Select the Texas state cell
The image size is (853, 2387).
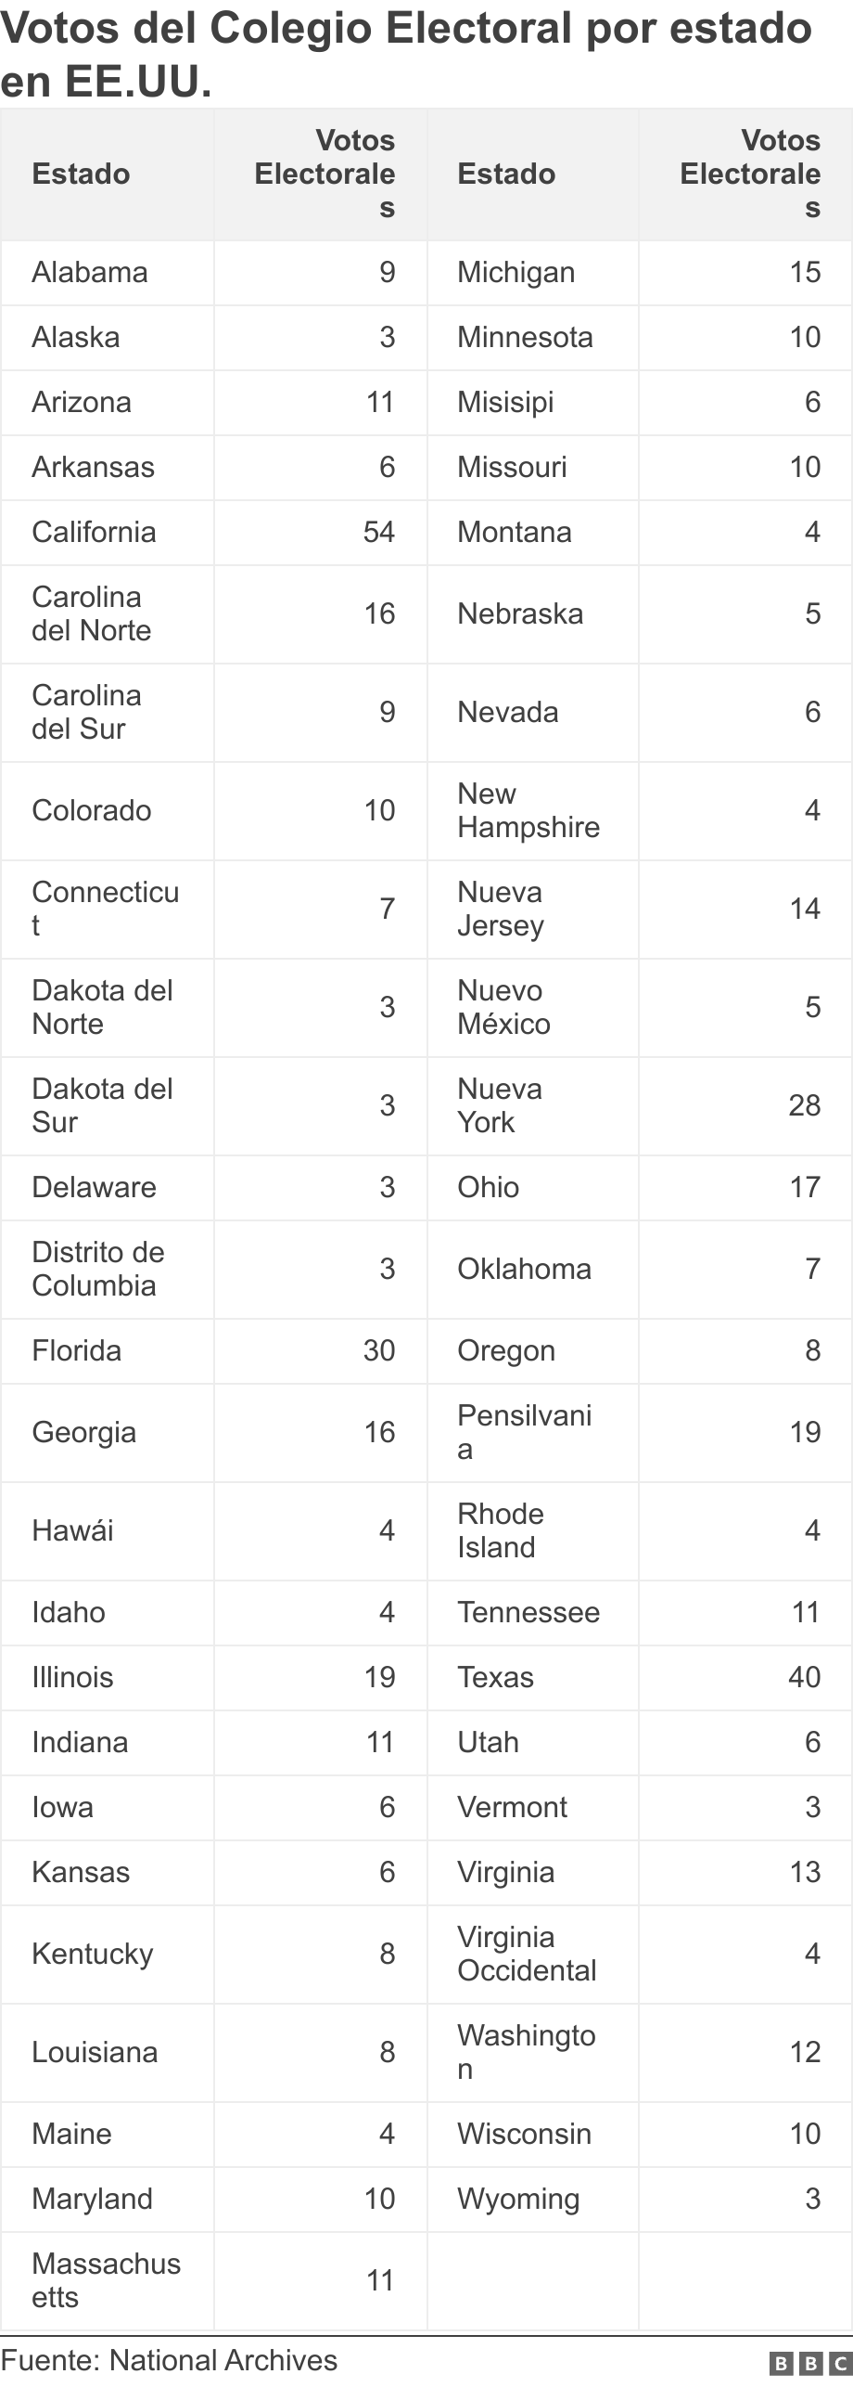(495, 1677)
